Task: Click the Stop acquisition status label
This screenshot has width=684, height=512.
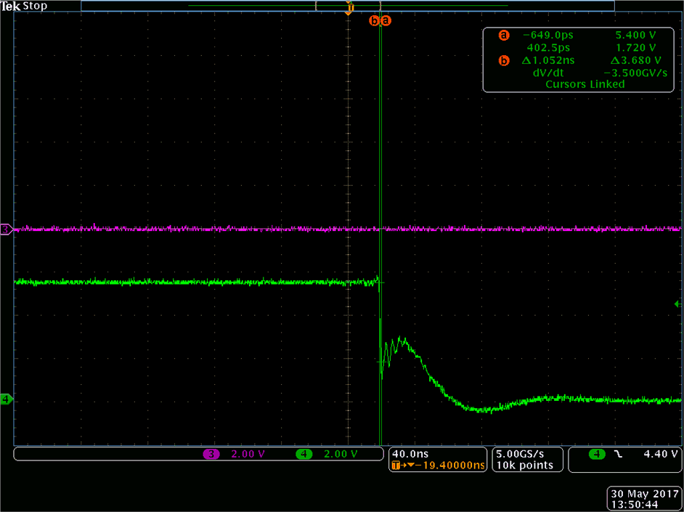Action: [35, 6]
